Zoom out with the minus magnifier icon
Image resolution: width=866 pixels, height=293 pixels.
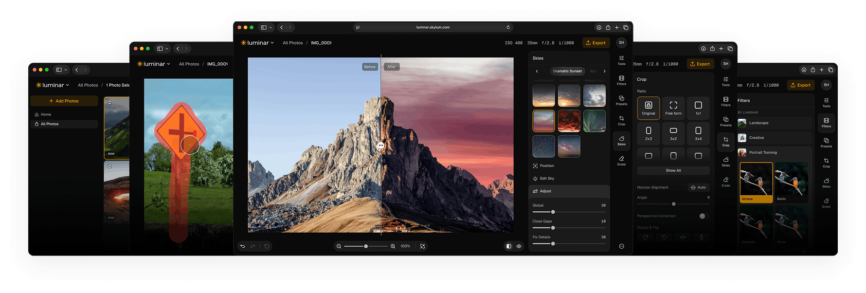click(x=339, y=246)
